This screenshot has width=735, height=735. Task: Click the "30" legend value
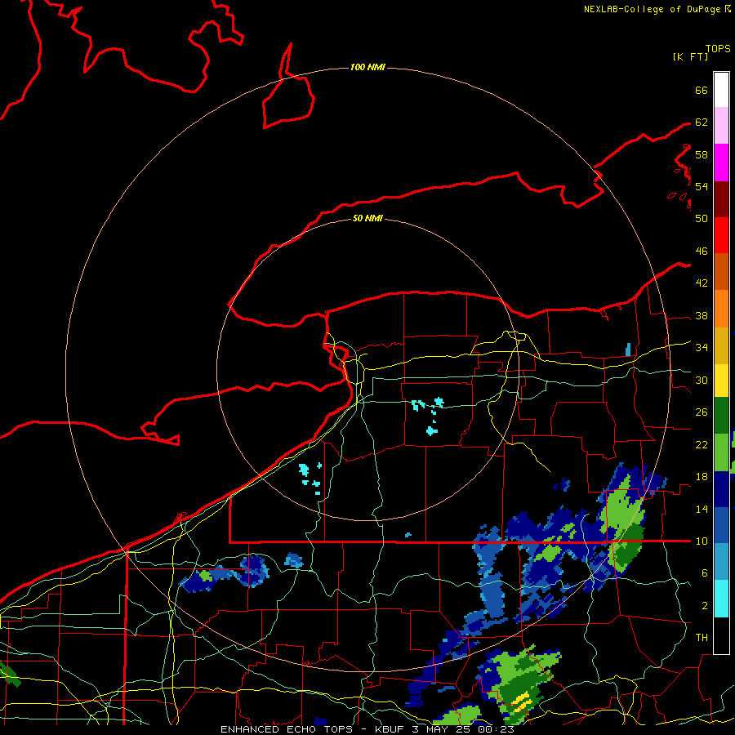point(702,380)
